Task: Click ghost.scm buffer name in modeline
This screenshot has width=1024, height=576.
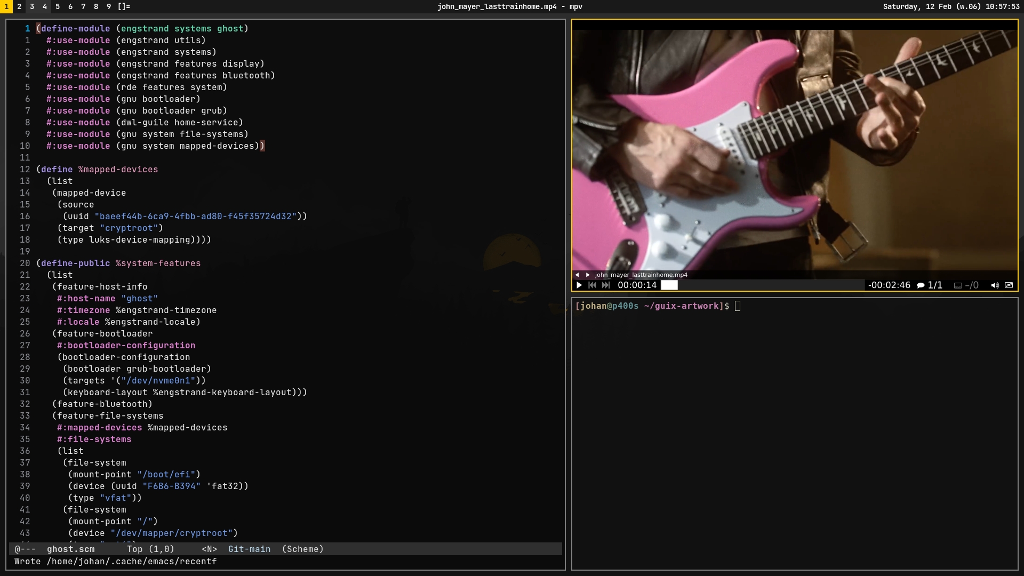Action: [70, 549]
